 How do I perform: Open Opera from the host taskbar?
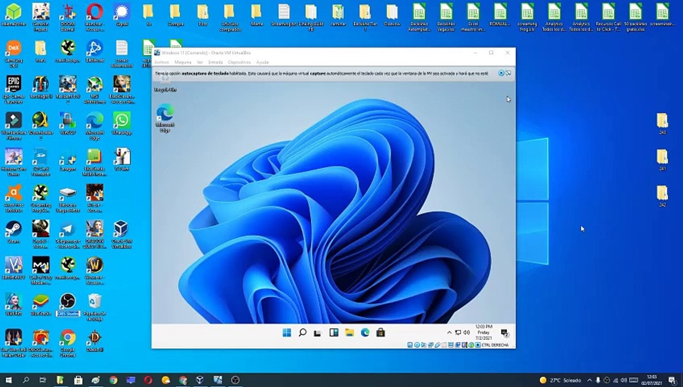pos(148,380)
